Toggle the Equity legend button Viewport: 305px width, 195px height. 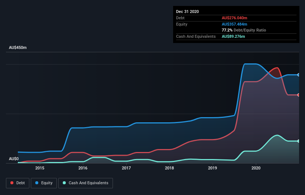tap(44, 183)
